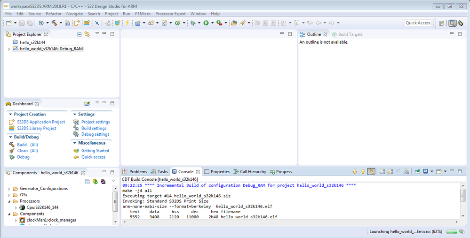Toggle Link with Editor in Project Explorer

click(87, 34)
